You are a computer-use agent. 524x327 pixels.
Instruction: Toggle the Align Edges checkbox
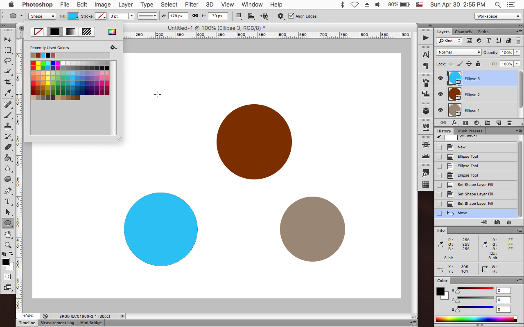tap(291, 16)
